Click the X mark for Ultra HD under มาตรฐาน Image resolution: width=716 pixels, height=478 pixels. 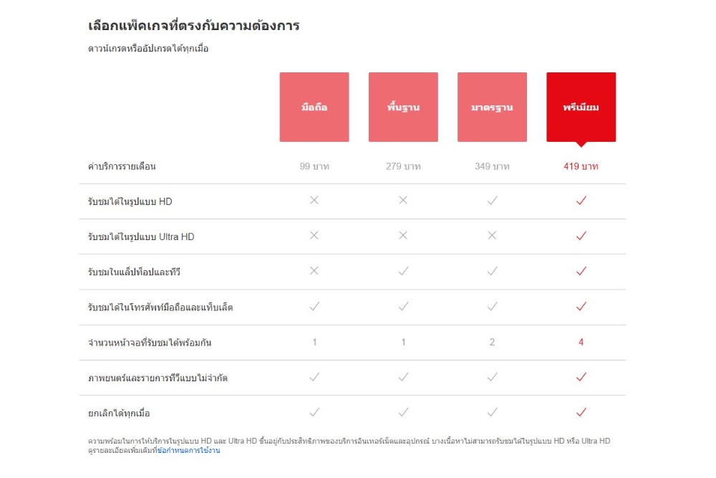pyautogui.click(x=492, y=236)
